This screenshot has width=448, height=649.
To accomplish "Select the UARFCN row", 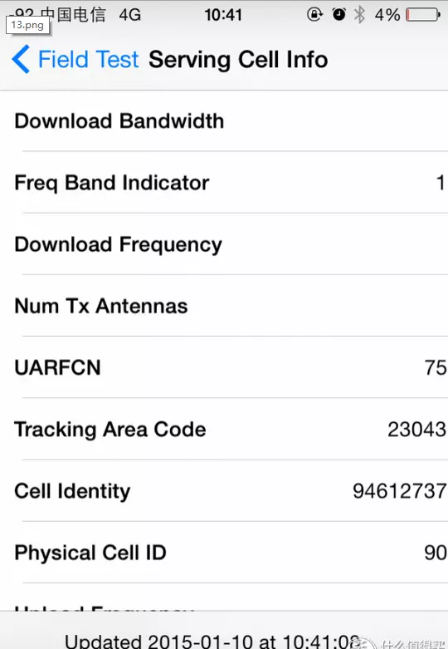I will point(224,367).
